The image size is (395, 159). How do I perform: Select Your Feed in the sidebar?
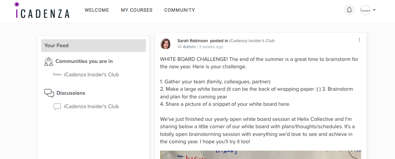coord(93,46)
